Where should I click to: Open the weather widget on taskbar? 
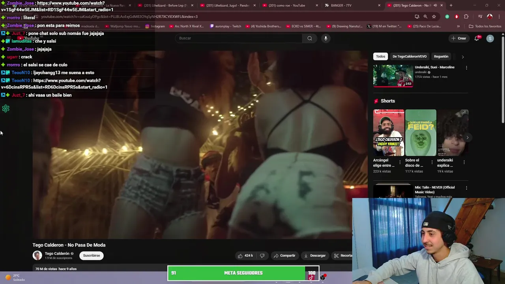tap(15, 278)
